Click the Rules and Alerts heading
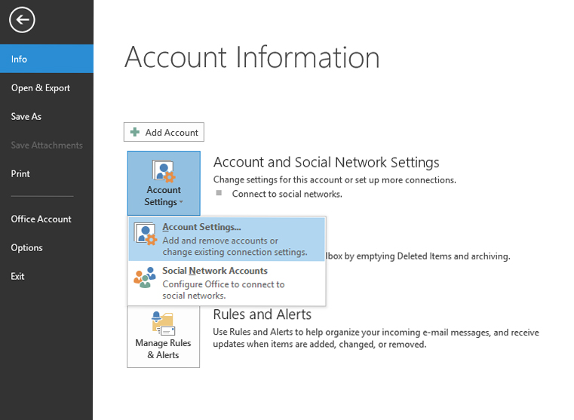 point(262,314)
